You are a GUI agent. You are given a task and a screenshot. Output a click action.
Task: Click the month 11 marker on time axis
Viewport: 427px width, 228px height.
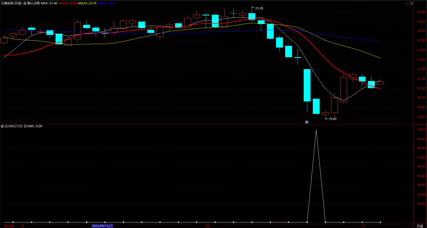click(x=364, y=226)
